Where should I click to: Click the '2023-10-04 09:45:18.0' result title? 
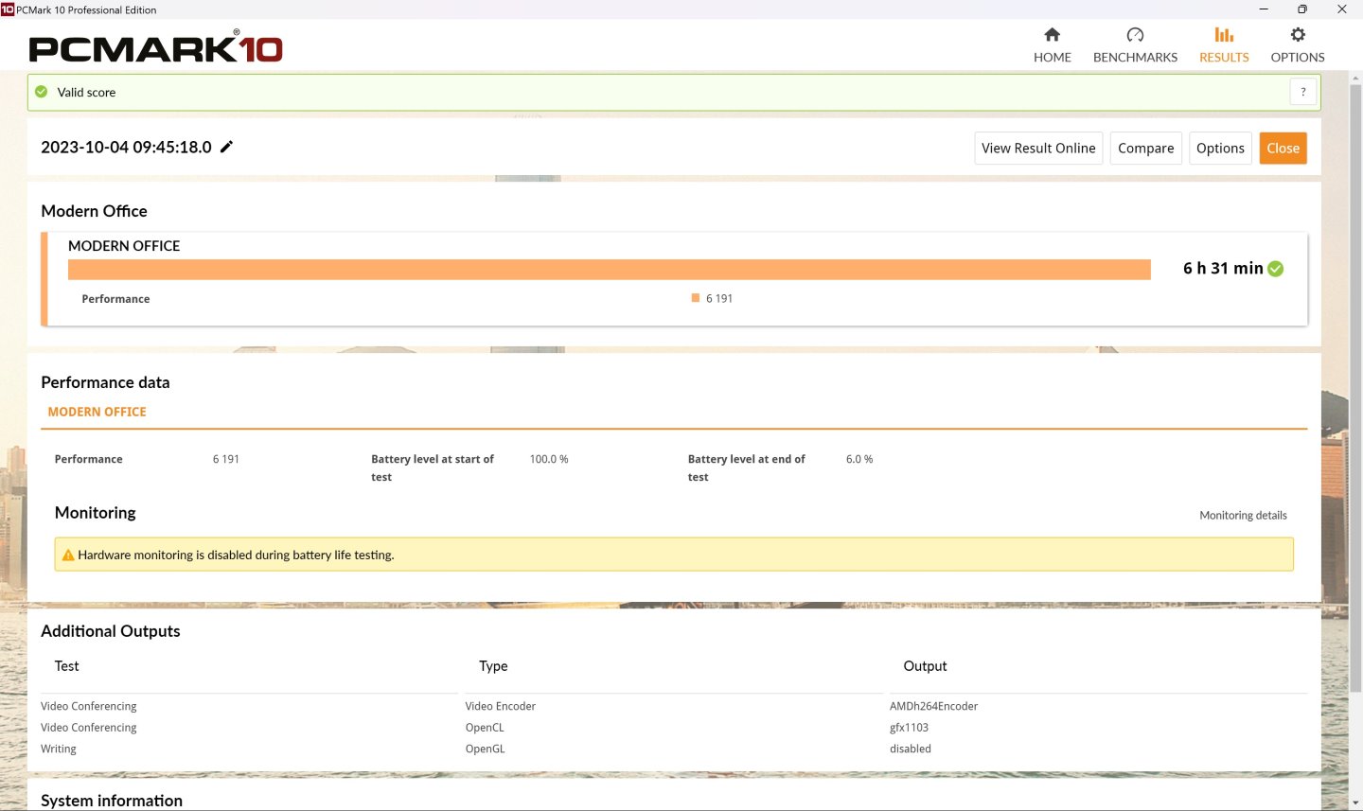pyautogui.click(x=126, y=147)
